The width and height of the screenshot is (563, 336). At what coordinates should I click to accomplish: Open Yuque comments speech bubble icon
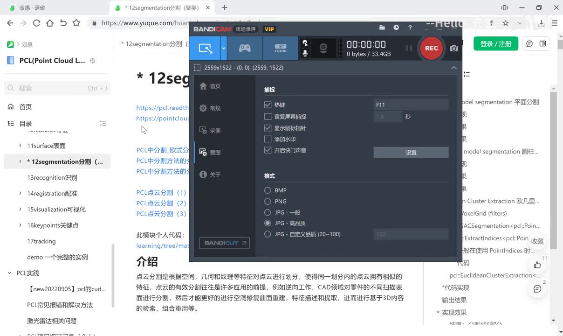click(529, 43)
